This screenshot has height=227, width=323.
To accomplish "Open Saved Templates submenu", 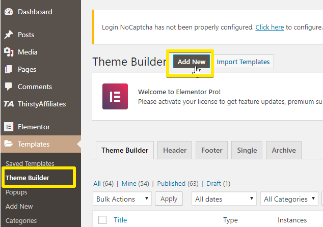I will tap(30, 163).
